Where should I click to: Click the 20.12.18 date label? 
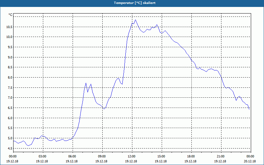(x=250, y=161)
